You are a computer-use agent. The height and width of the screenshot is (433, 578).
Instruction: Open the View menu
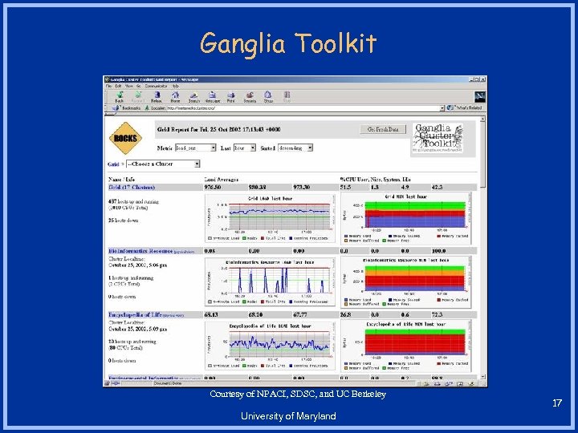[129, 86]
